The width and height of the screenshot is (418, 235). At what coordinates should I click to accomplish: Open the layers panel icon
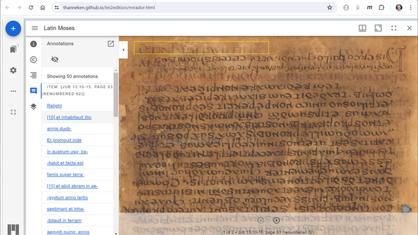coord(33,106)
